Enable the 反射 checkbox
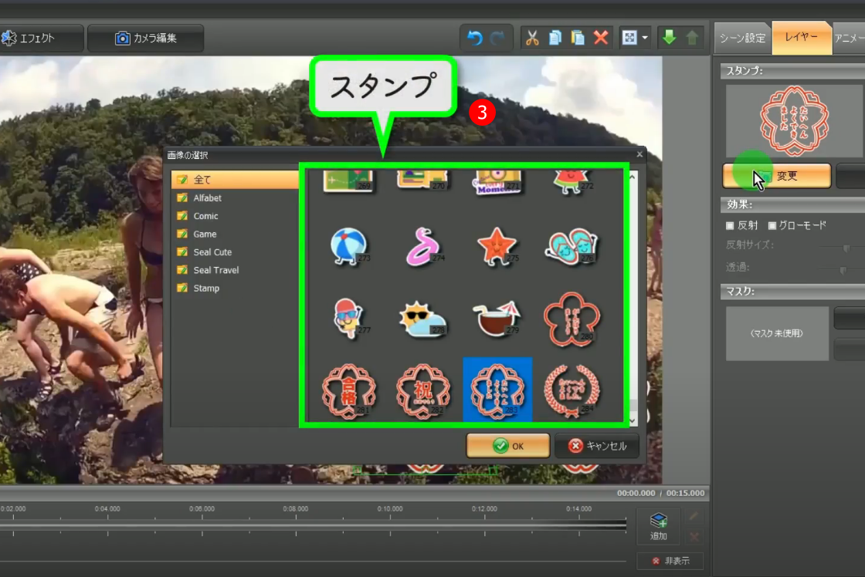Image resolution: width=865 pixels, height=577 pixels. [730, 226]
